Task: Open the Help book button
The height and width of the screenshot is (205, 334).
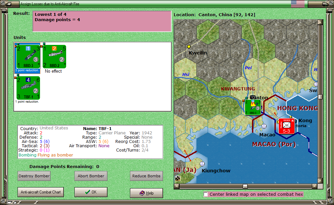Action: pyautogui.click(x=146, y=193)
